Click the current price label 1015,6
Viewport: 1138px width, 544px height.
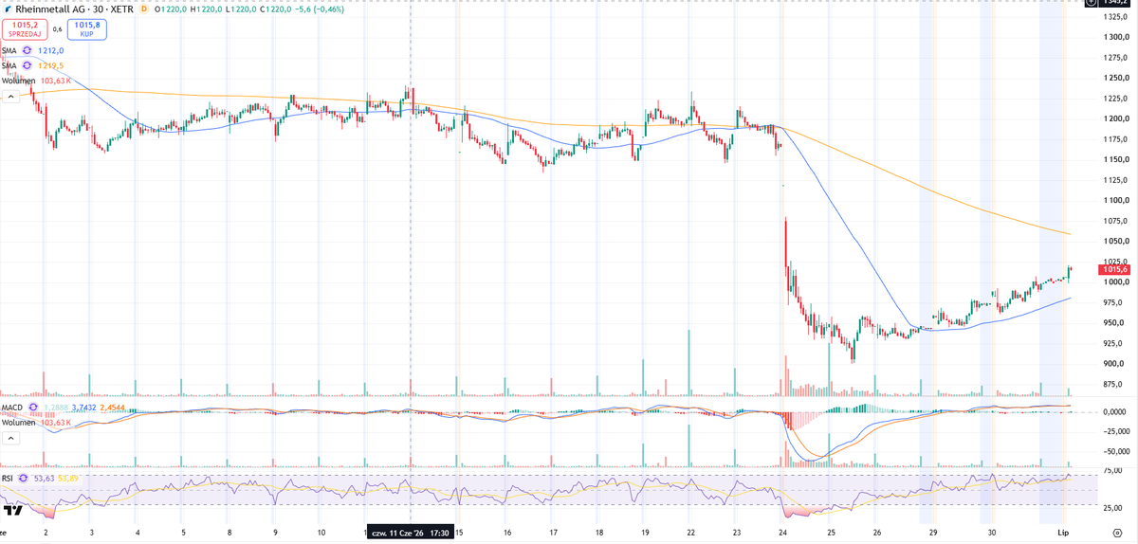coord(1114,270)
